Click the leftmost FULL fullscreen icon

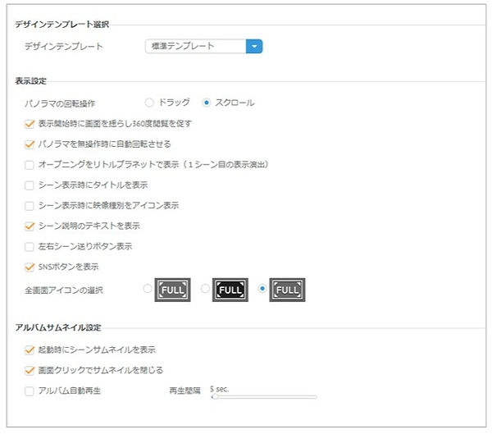pos(172,290)
